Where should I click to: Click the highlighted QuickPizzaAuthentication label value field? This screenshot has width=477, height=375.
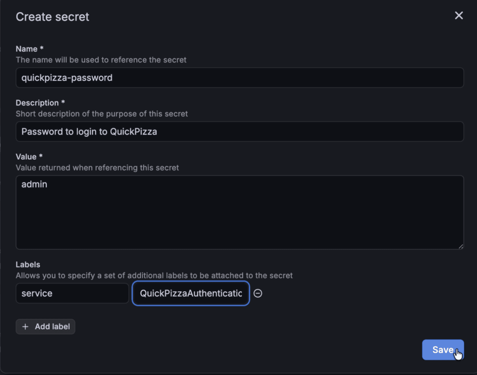(191, 293)
